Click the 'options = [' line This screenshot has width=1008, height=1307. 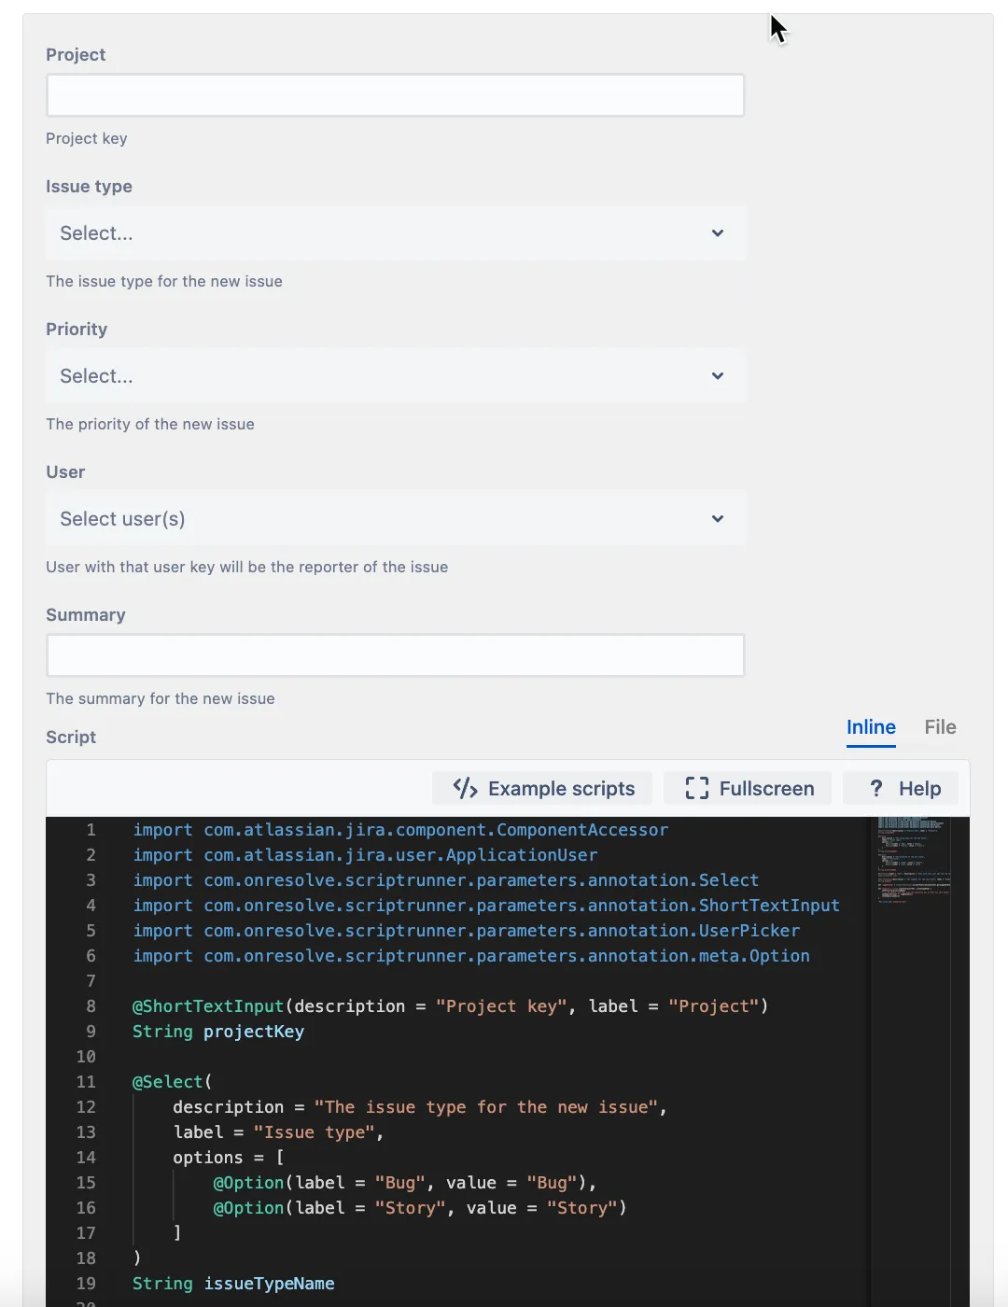229,1158
